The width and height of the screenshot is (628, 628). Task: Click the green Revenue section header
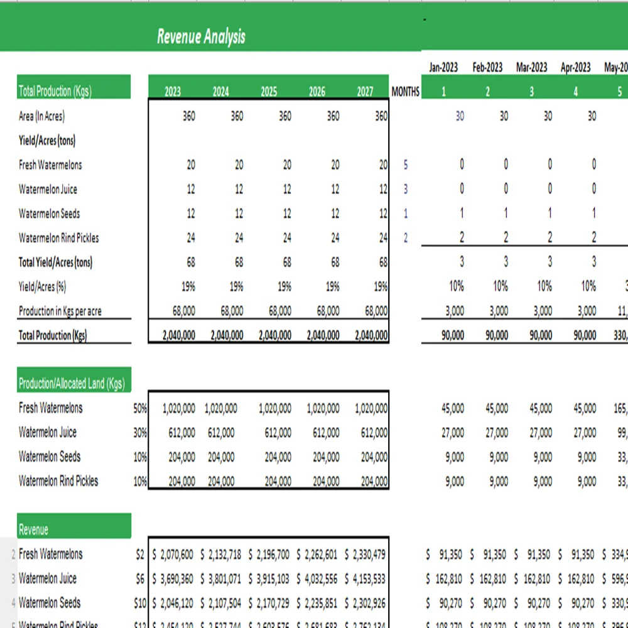[x=73, y=526]
